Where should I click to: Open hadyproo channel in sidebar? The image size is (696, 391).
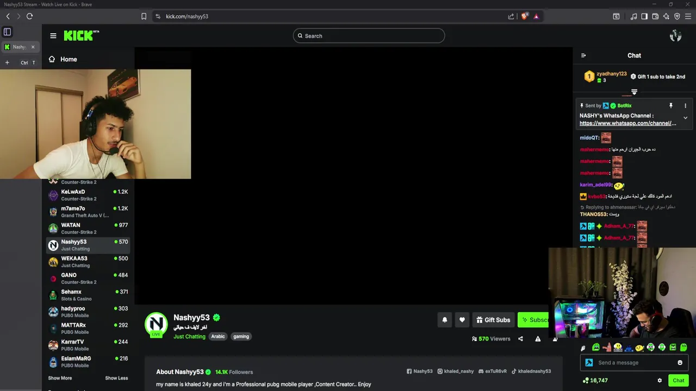point(88,312)
